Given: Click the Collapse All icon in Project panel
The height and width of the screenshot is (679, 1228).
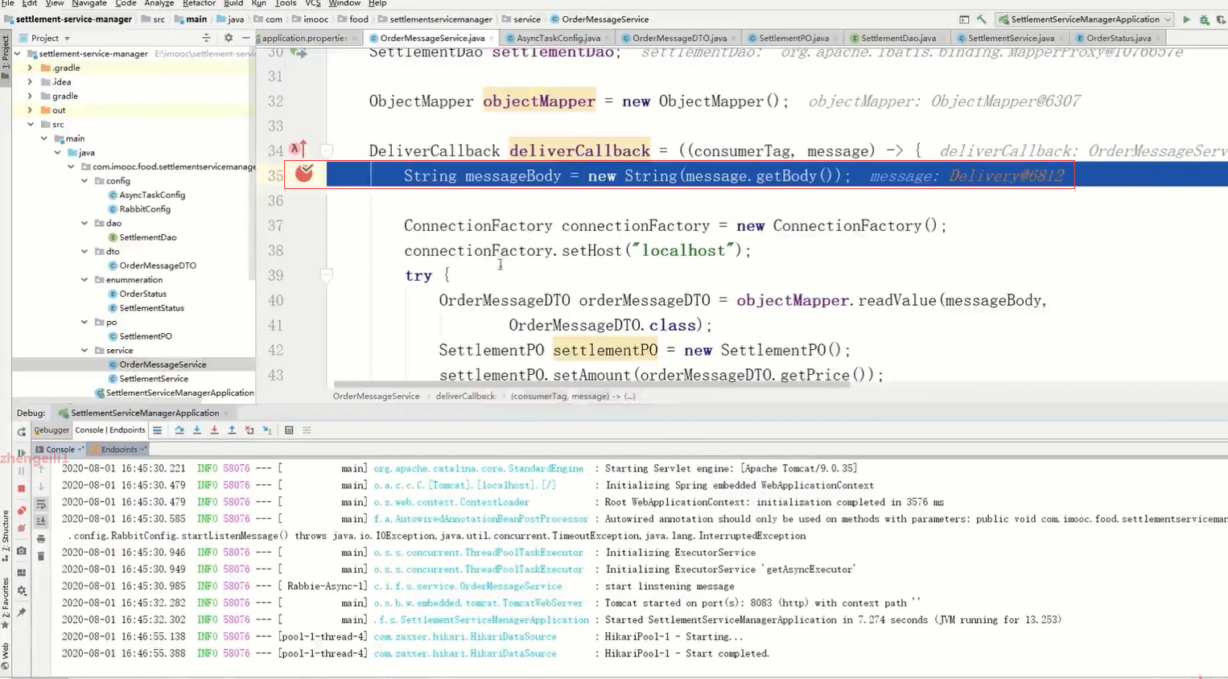Looking at the screenshot, I should coord(207,38).
